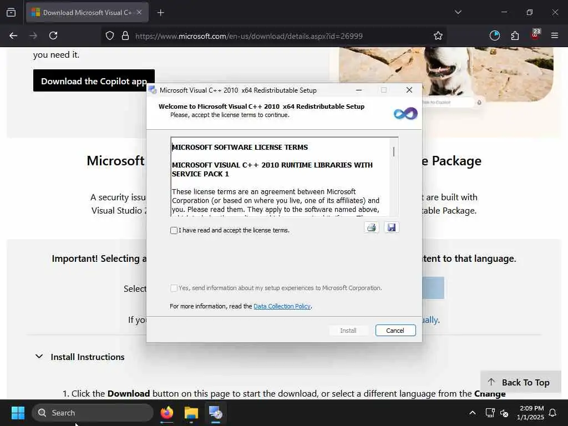Go back in Firefox browser
Image resolution: width=568 pixels, height=426 pixels.
13,35
